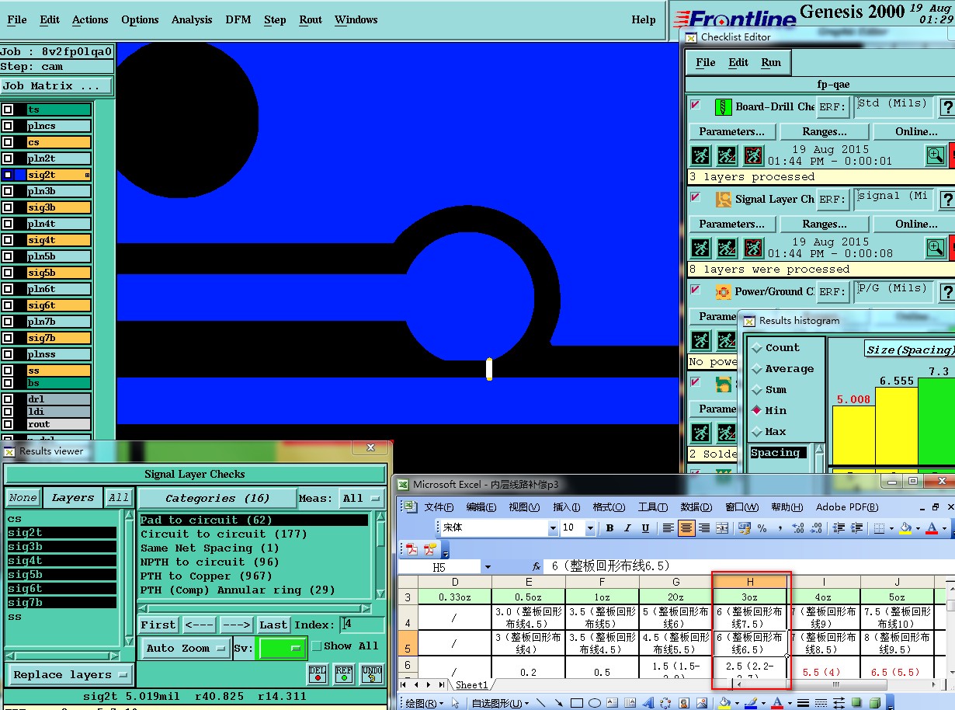Screen dimensions: 955x710
Task: Open the Replace layers dropdown
Action: tap(70, 674)
